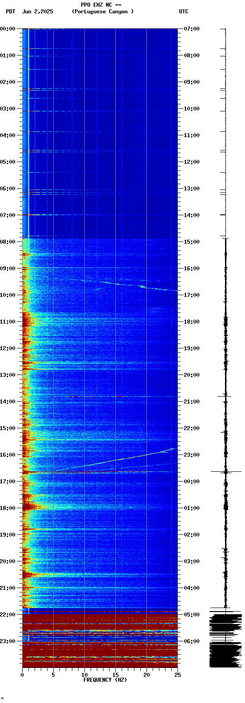The height and width of the screenshot is (703, 245).
Task: Click the '10' frequency axis tick label
Action: pos(84,675)
